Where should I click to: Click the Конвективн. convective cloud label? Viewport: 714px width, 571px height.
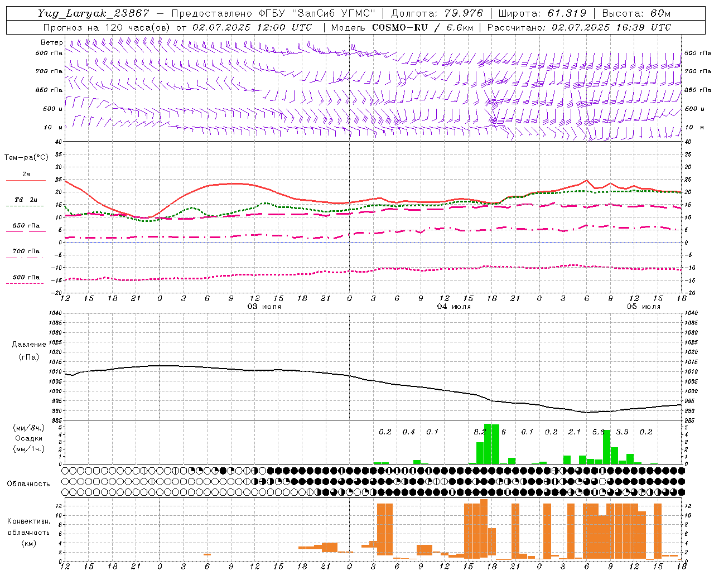28,521
